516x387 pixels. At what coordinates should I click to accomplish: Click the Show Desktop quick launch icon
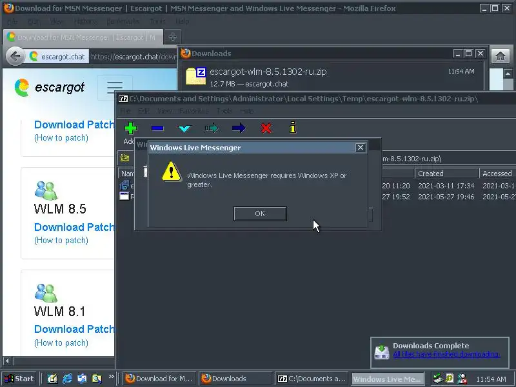(52, 379)
